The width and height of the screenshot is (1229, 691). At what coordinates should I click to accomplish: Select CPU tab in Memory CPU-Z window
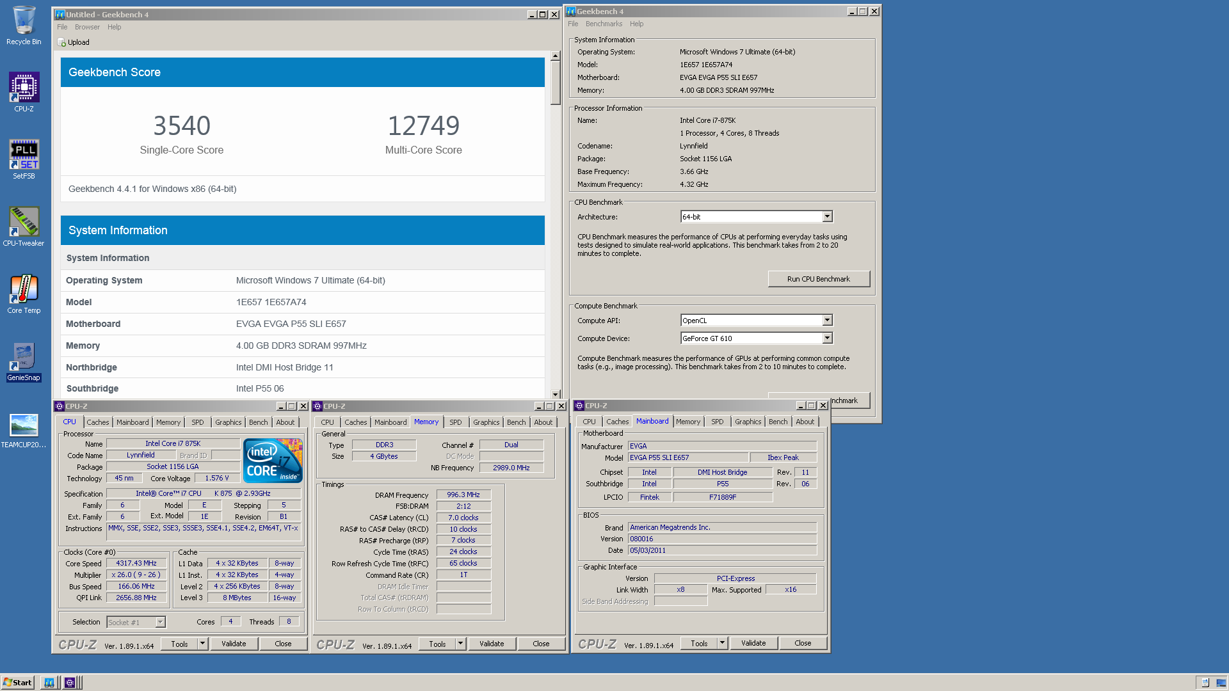point(327,422)
